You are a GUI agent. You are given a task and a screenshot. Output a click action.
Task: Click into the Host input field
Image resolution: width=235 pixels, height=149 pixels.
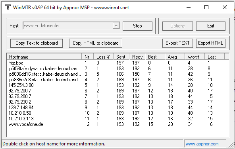tap(68, 26)
